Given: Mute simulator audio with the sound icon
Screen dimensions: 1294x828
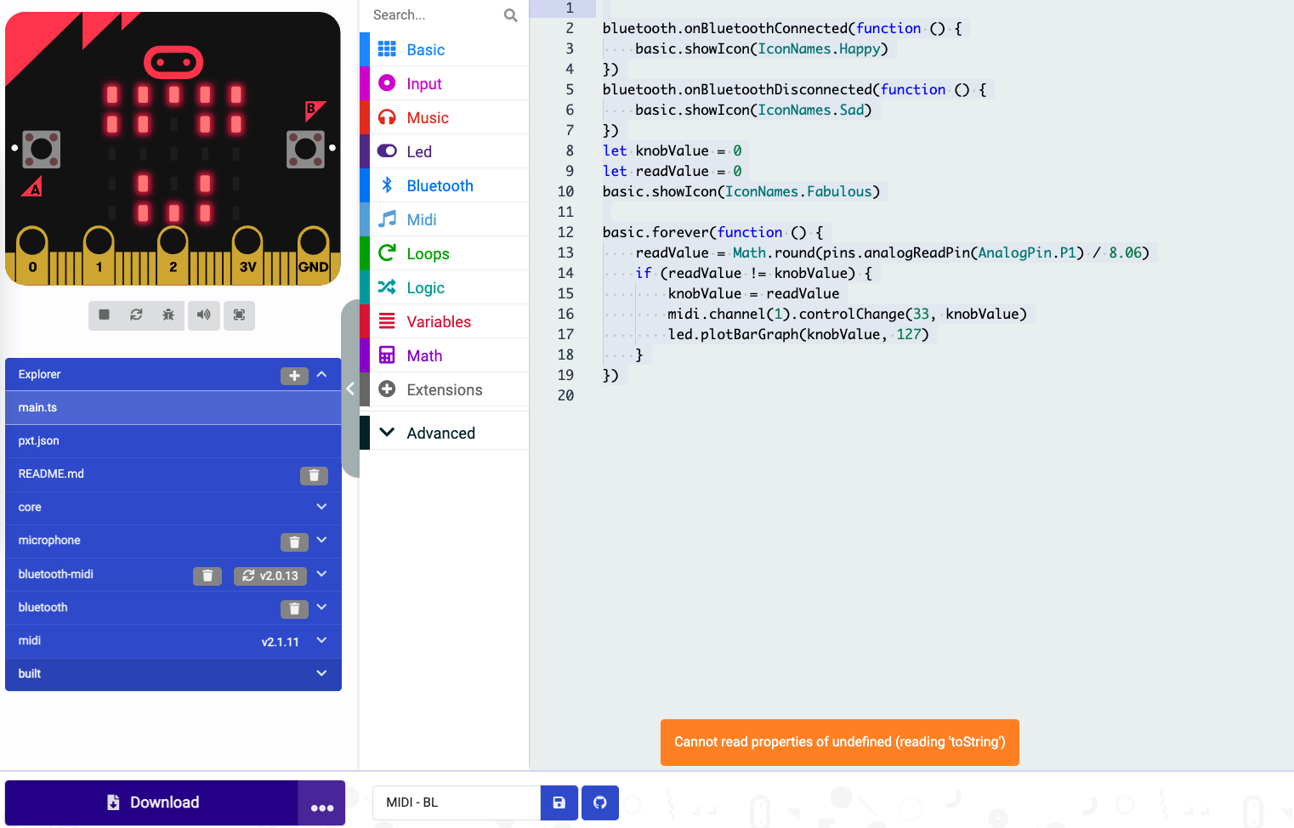Looking at the screenshot, I should coord(204,315).
